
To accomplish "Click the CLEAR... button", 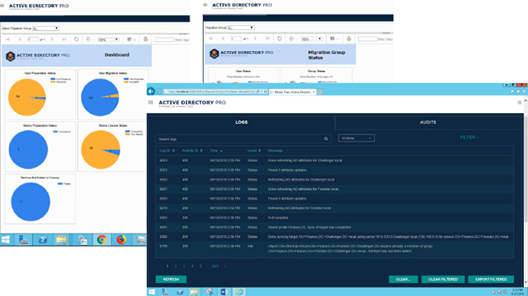I will [x=403, y=279].
